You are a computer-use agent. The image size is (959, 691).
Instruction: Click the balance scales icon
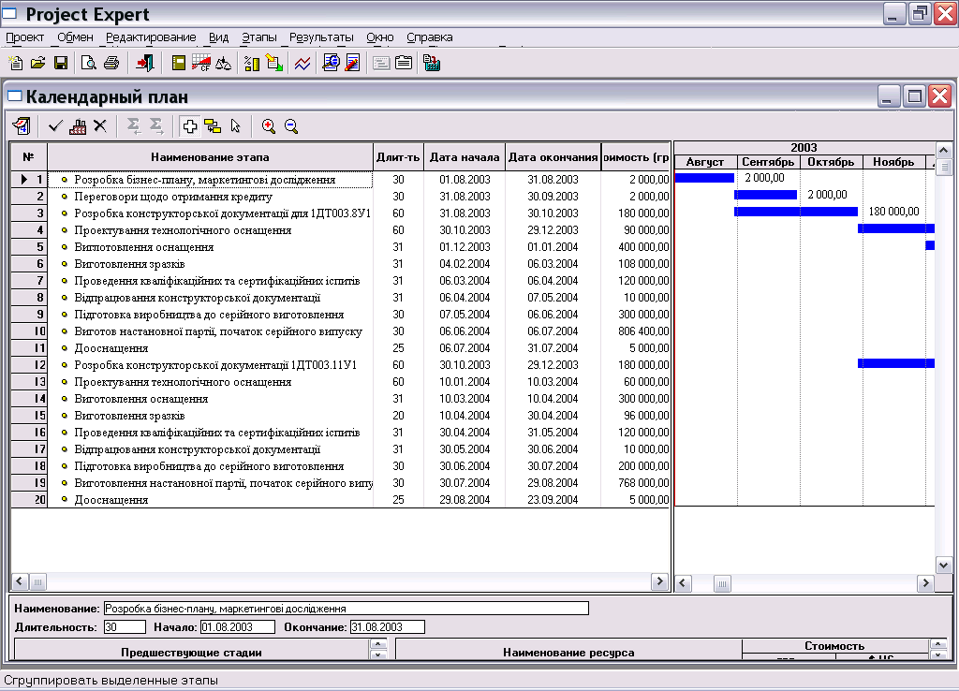[223, 63]
